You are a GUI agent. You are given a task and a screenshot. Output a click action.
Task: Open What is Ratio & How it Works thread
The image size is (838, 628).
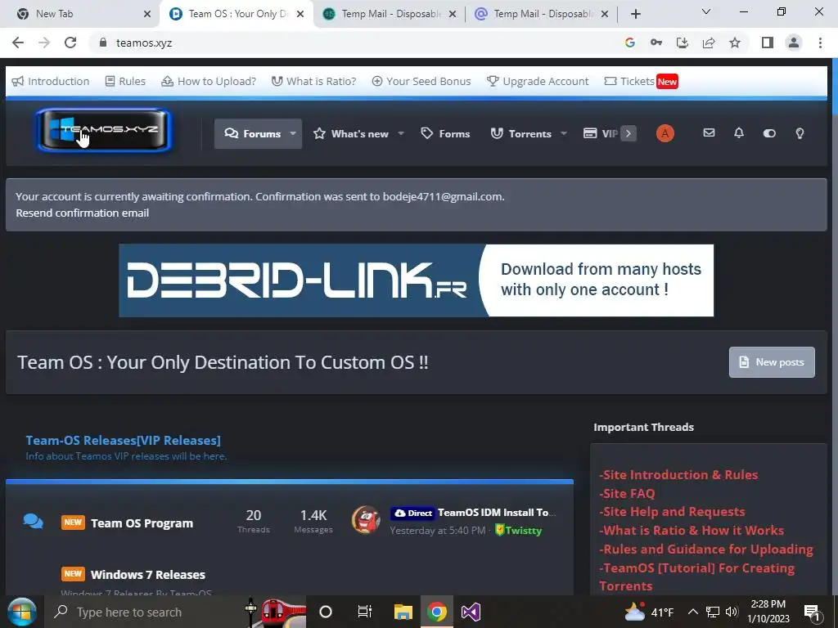[x=692, y=530]
